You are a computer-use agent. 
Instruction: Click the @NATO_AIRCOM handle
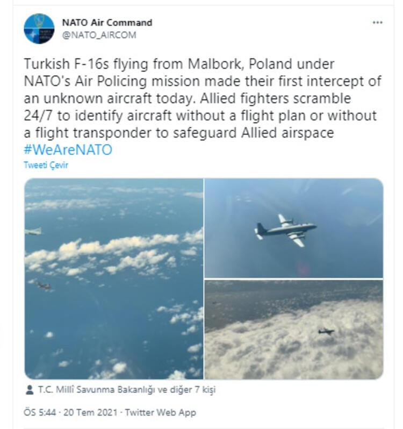click(x=99, y=35)
